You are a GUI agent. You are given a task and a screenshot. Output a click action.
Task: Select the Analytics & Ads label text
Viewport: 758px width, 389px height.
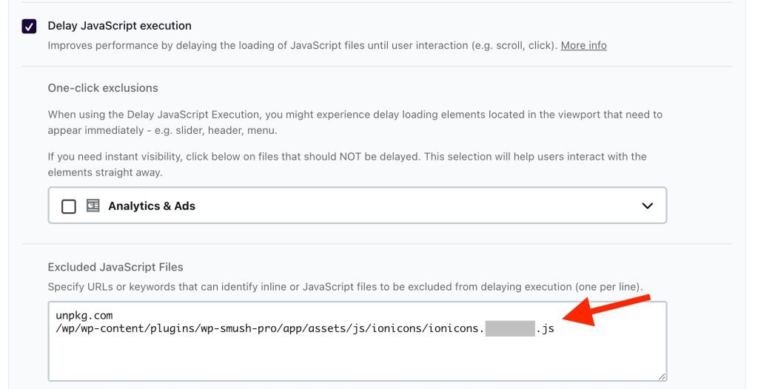(x=152, y=206)
